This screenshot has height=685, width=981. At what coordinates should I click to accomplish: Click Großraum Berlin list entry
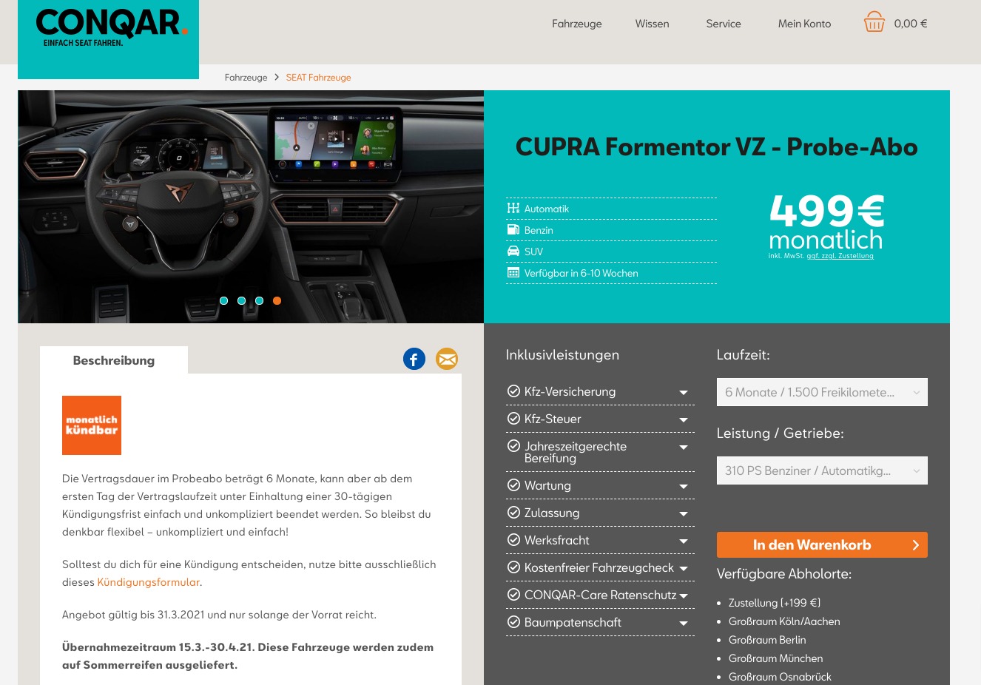coord(767,640)
